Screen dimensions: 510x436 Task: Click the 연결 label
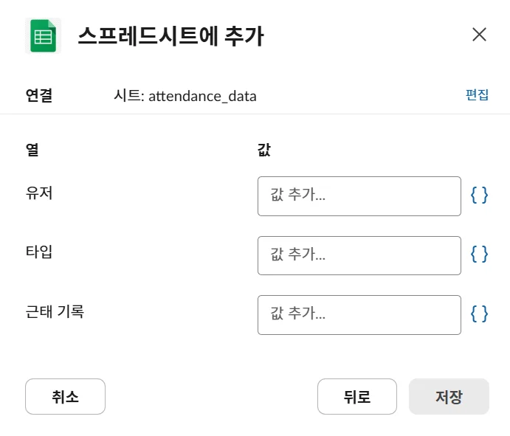click(39, 96)
